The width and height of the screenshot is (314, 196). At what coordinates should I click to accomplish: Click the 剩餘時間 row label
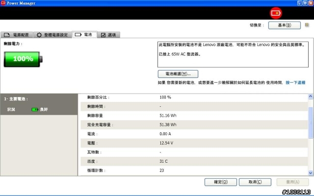(x=96, y=106)
